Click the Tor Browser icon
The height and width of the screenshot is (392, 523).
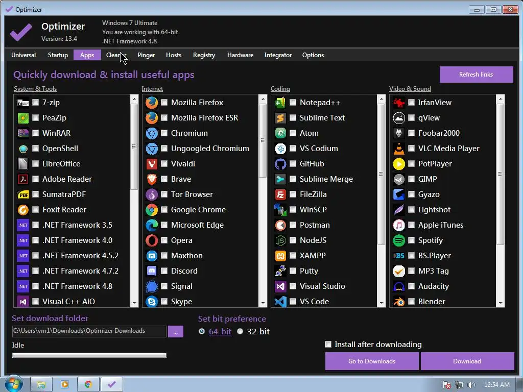tap(152, 194)
